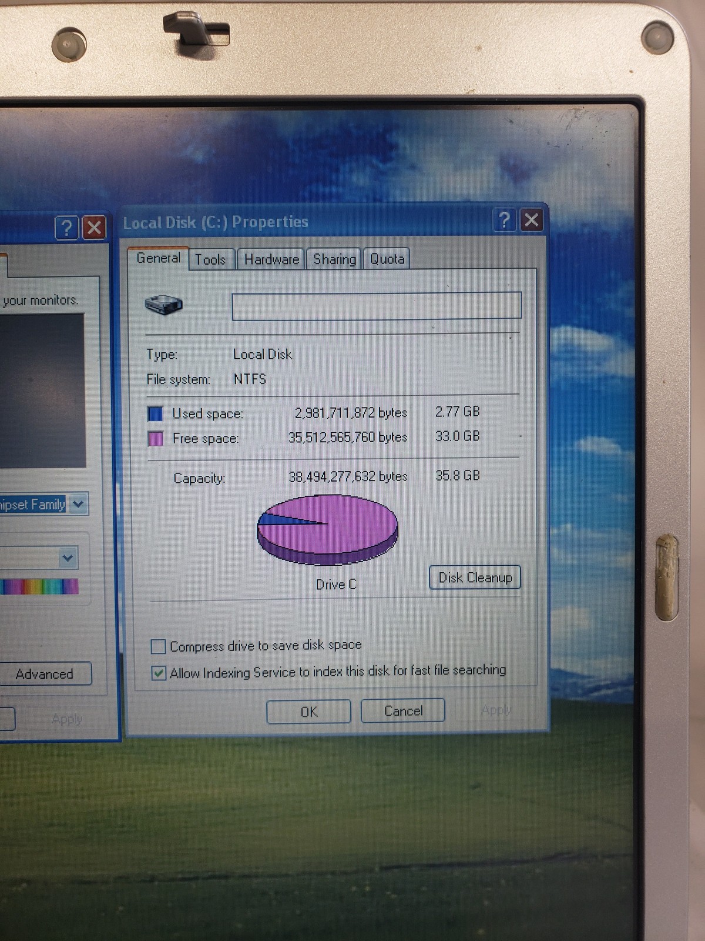Close the Local Disk (C:) Properties window

tap(531, 221)
